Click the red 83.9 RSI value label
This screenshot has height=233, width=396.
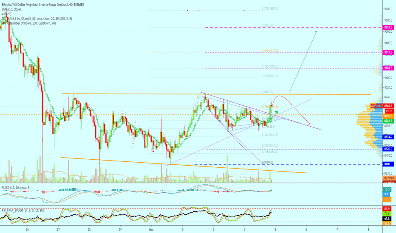pos(387,209)
